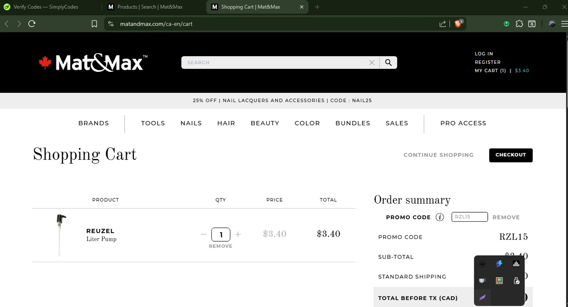Share this page via the share icon
The image size is (568, 307).
click(442, 24)
